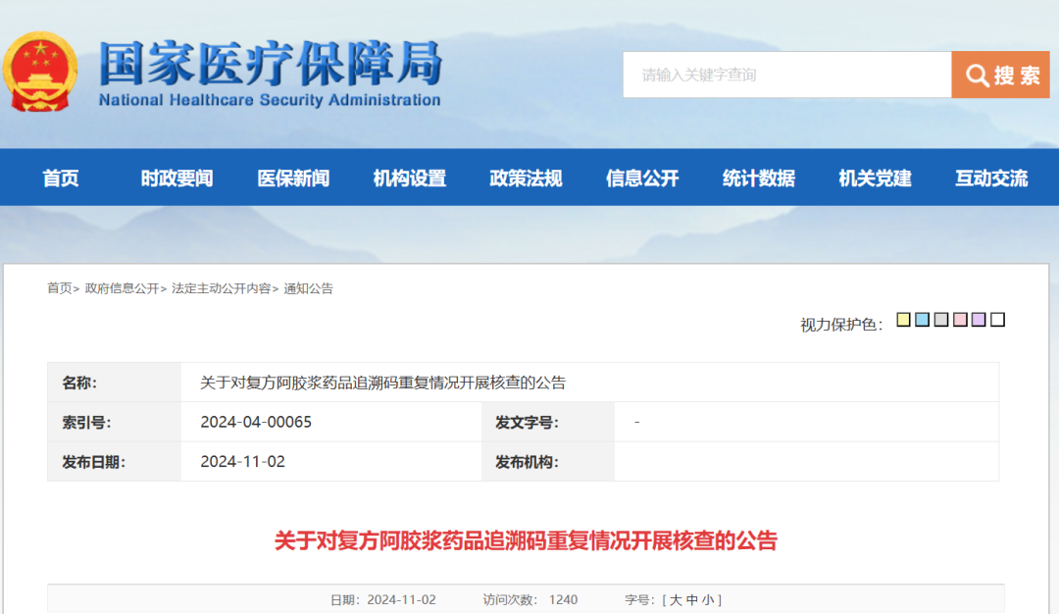Open the 机构设置 navigation item
The height and width of the screenshot is (614, 1059).
(409, 179)
